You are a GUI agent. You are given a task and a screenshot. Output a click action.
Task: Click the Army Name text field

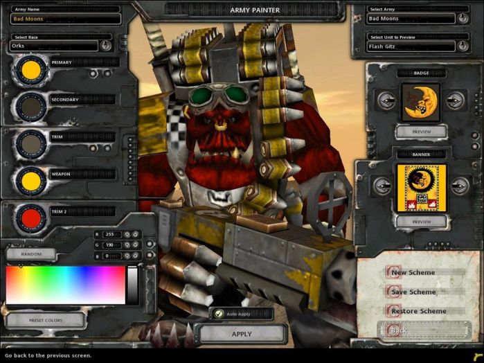click(66, 19)
